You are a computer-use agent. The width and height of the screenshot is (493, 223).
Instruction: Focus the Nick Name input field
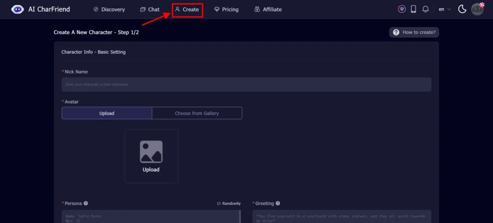click(x=246, y=84)
